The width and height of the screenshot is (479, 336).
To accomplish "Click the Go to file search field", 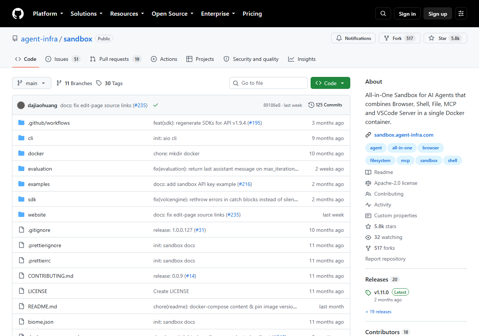I will pos(268,83).
